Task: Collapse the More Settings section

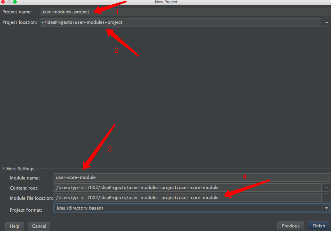Action: (x=3, y=168)
